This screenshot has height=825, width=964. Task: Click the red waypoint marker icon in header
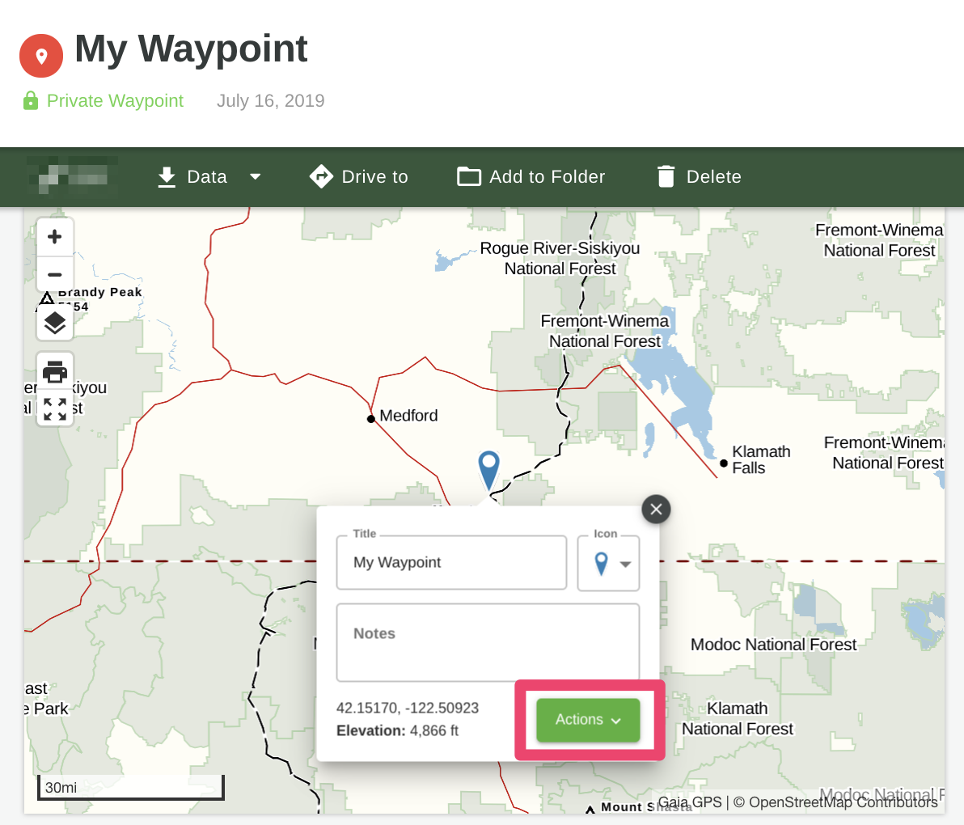click(40, 55)
